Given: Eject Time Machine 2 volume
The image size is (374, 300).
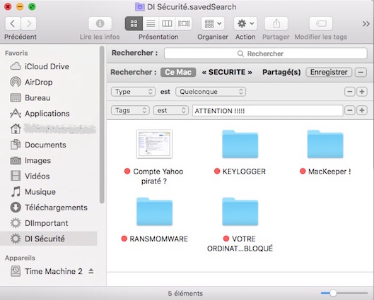Looking at the screenshot, I should click(91, 271).
